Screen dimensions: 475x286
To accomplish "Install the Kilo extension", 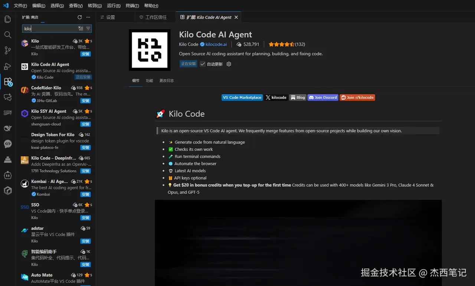I will pos(86,54).
